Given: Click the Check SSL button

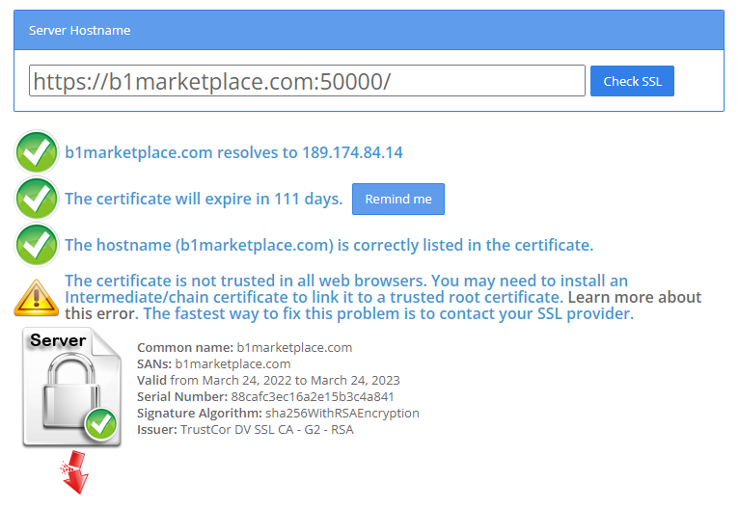Looking at the screenshot, I should tap(632, 81).
